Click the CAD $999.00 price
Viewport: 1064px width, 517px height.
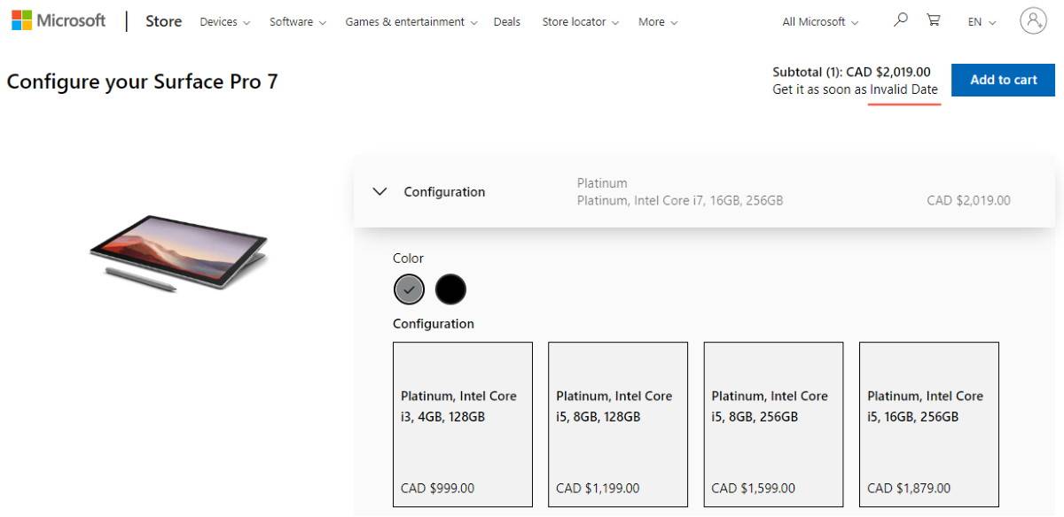coord(438,488)
